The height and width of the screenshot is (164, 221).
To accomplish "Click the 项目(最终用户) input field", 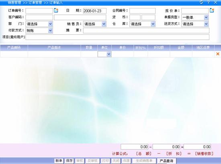I will pos(117,37).
